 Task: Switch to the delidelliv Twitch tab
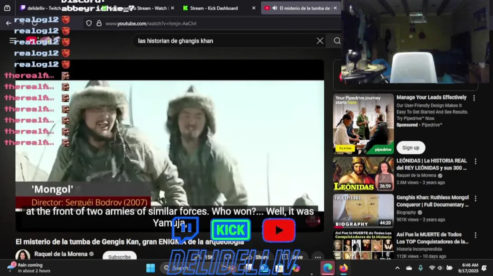coord(41,8)
